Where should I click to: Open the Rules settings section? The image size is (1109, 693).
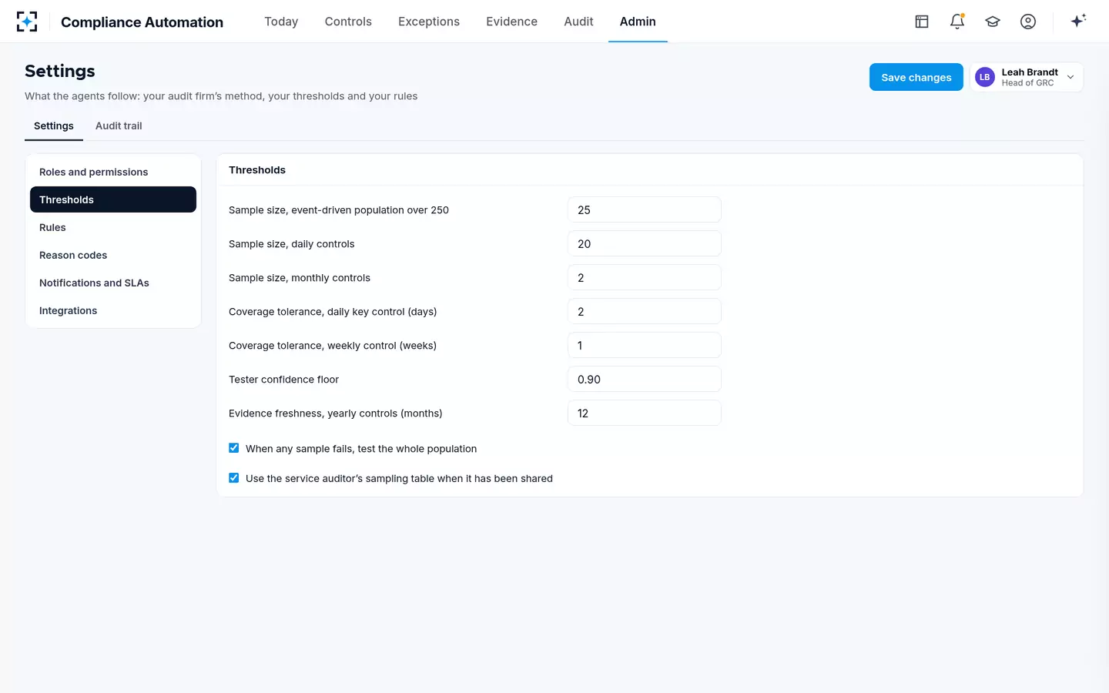tap(113, 227)
